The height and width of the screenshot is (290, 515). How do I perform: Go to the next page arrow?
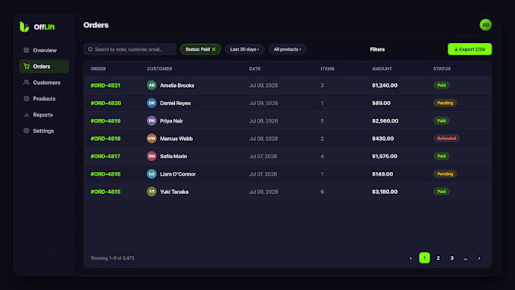pos(479,258)
